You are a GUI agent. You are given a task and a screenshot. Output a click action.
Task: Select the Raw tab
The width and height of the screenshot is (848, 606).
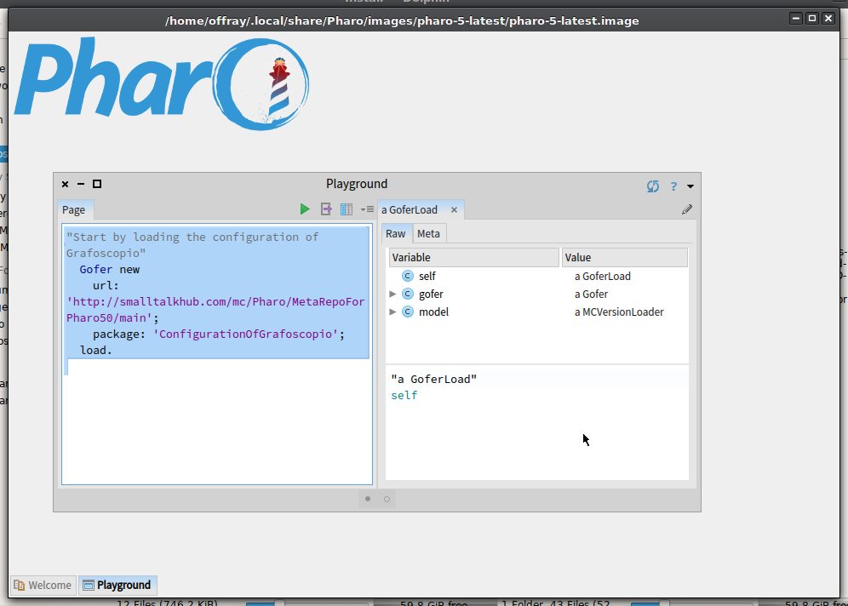point(395,233)
